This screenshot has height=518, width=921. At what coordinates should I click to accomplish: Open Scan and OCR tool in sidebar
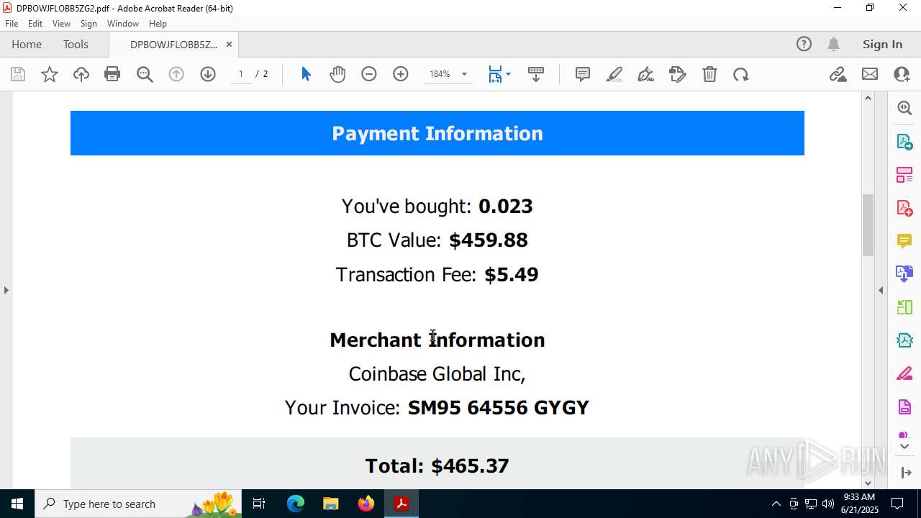tap(904, 340)
